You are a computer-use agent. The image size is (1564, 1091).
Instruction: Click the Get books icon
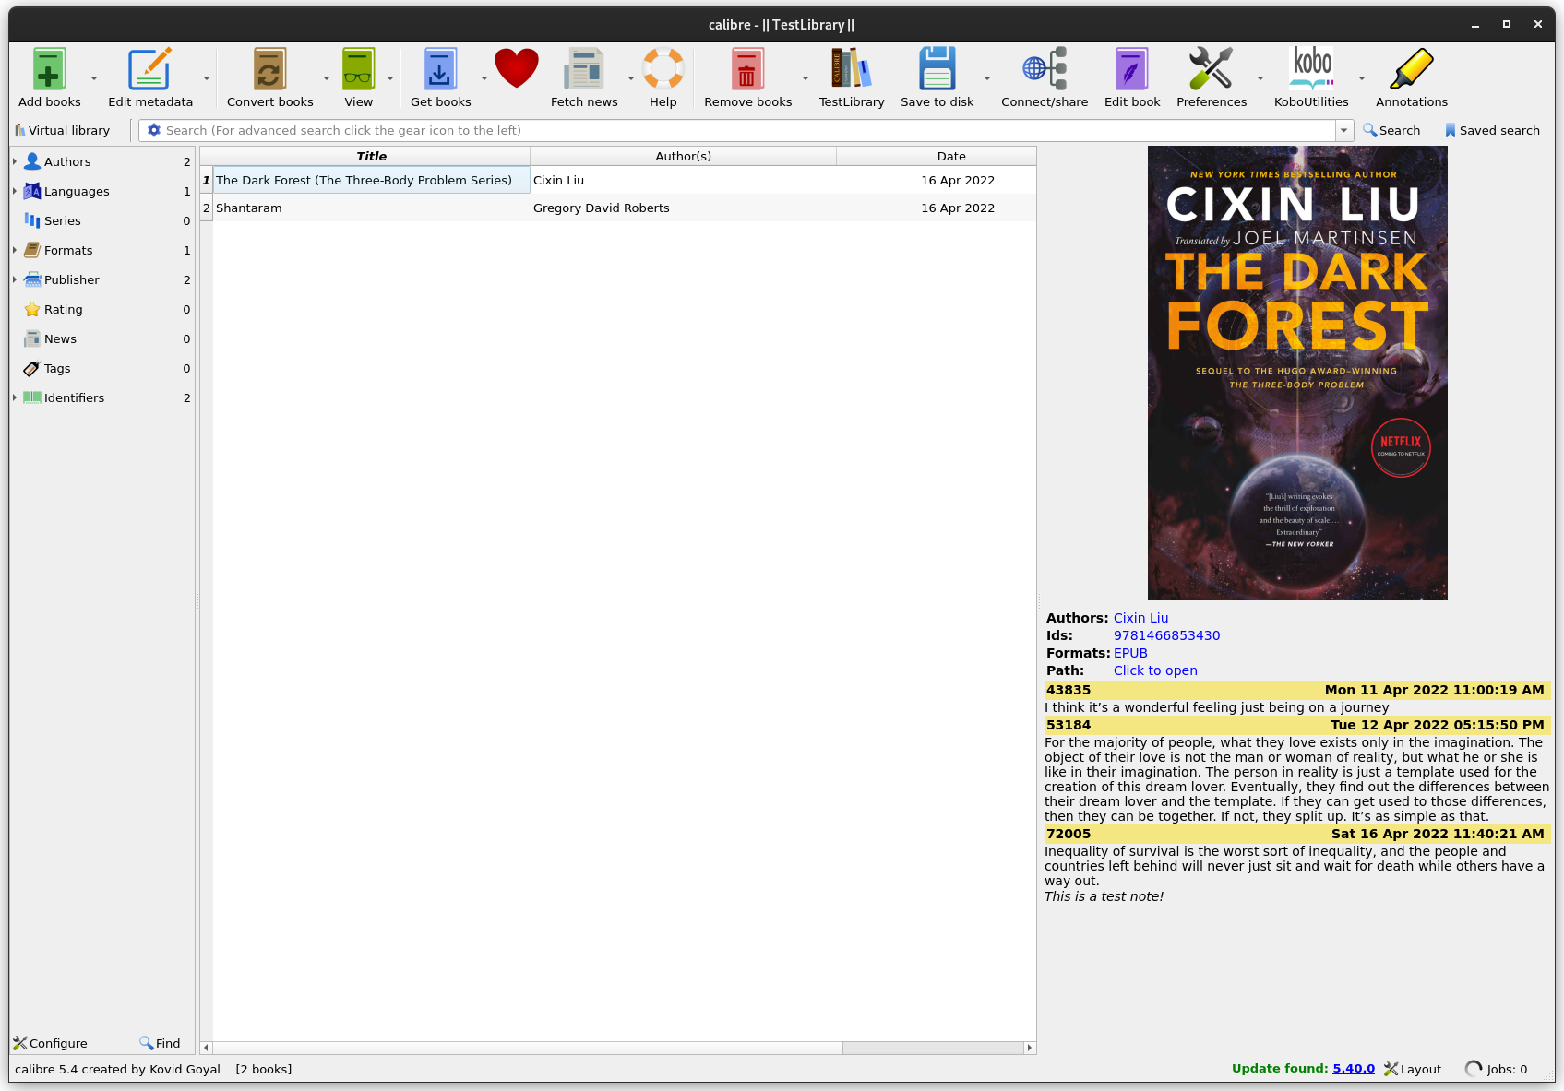point(440,69)
